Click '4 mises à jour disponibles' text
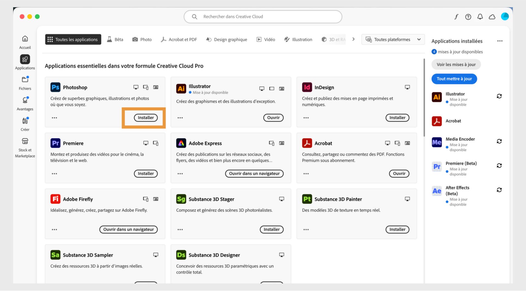The height and width of the screenshot is (291, 526). click(457, 52)
